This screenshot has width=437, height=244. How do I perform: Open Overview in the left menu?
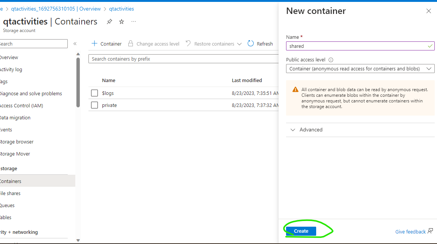(x=9, y=58)
